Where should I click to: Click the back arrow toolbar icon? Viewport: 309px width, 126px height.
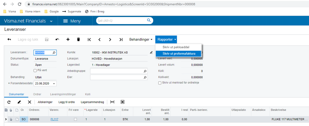tap(9, 40)
